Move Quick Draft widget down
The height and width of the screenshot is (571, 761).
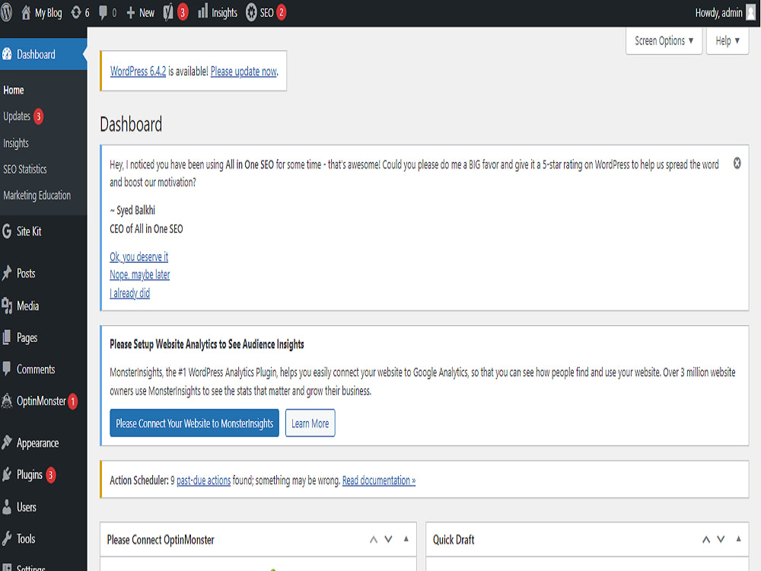(721, 540)
